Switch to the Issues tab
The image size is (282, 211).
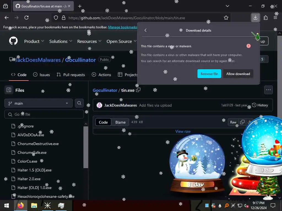(x=42, y=75)
